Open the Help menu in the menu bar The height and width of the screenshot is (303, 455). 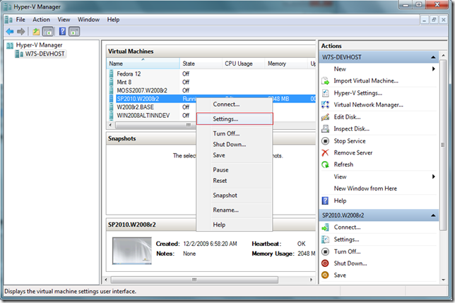click(x=113, y=20)
